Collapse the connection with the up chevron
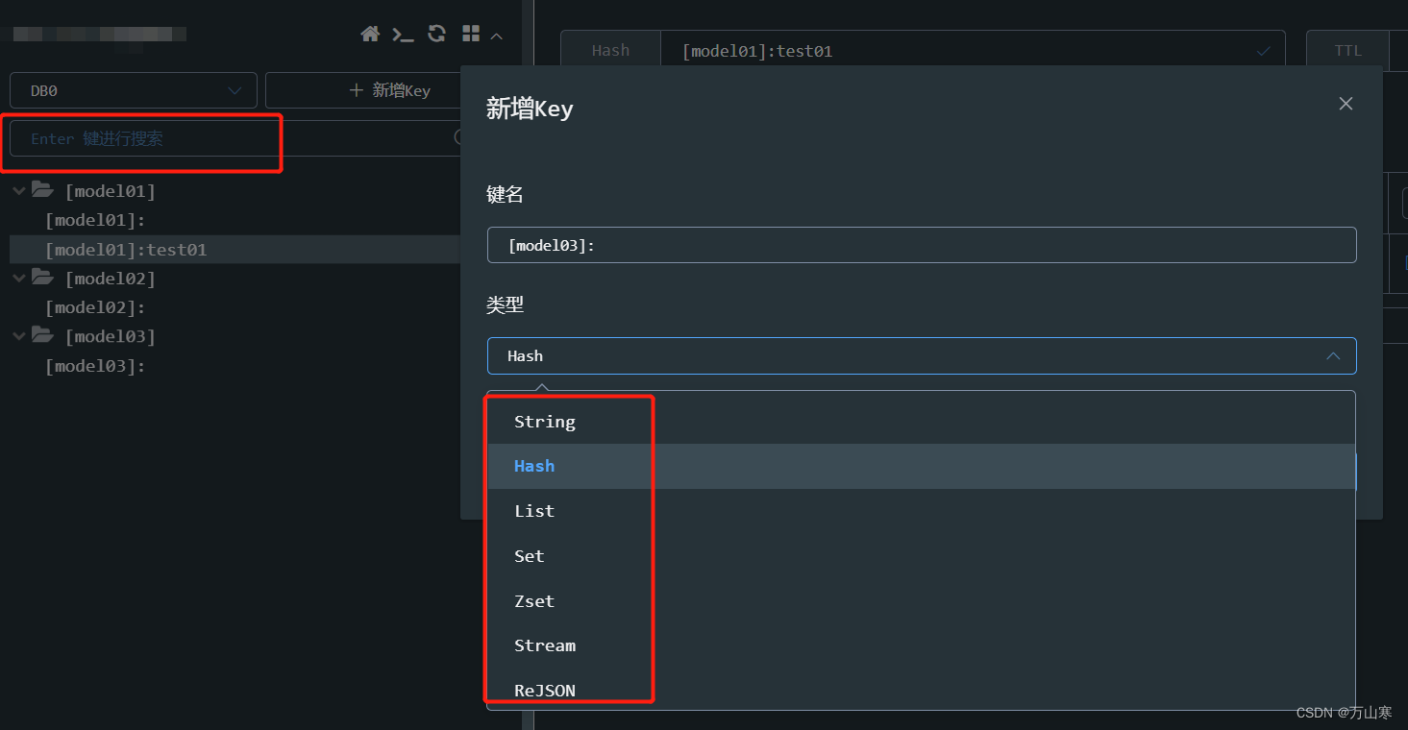The width and height of the screenshot is (1408, 730). click(x=497, y=36)
